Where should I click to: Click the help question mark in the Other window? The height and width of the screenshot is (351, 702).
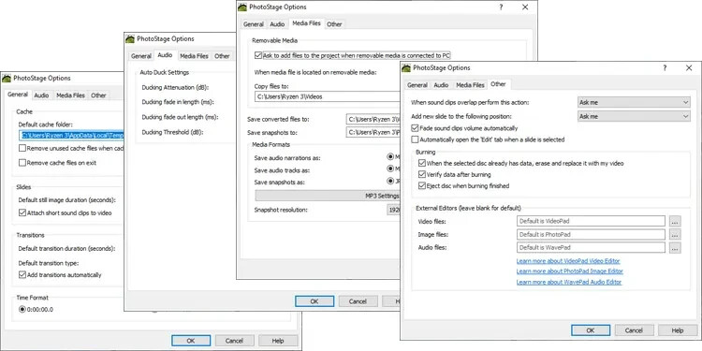(665, 68)
